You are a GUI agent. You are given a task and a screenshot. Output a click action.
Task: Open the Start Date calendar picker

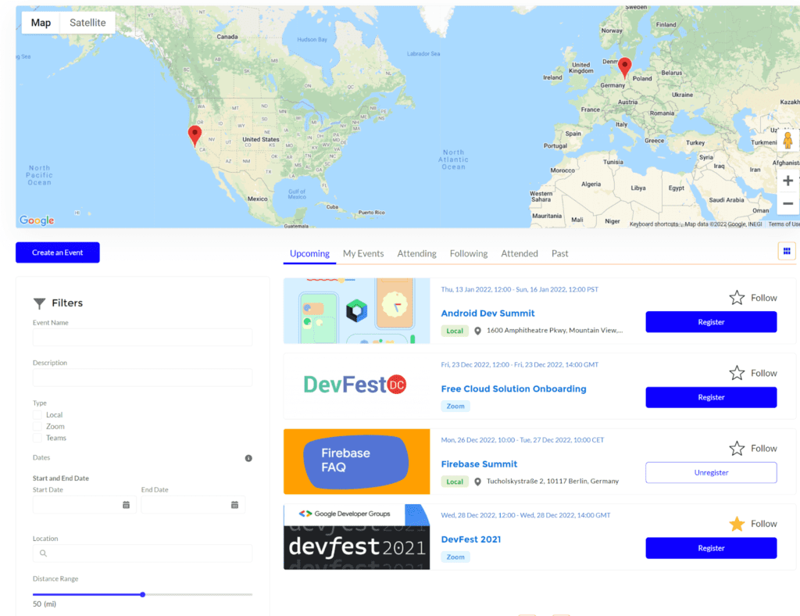tap(126, 505)
